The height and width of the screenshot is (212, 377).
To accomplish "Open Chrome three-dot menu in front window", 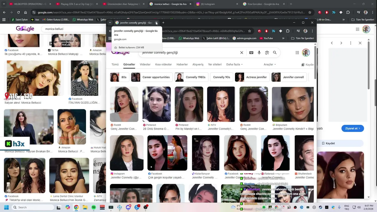I will pos(312,31).
